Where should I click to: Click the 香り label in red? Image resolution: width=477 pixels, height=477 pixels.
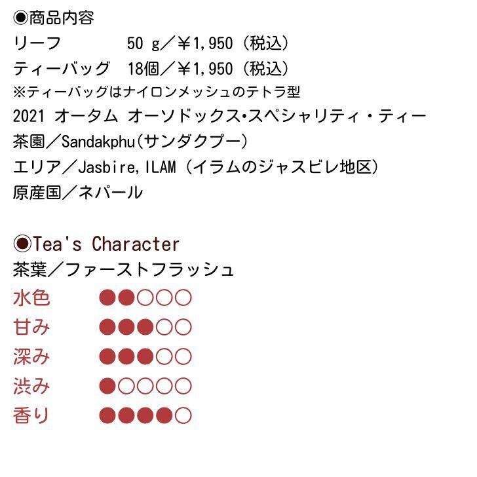[x=31, y=415]
